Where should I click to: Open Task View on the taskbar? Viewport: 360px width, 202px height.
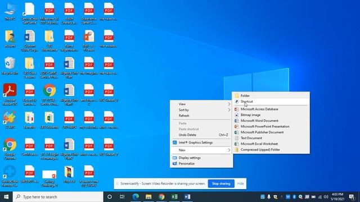tap(122, 197)
